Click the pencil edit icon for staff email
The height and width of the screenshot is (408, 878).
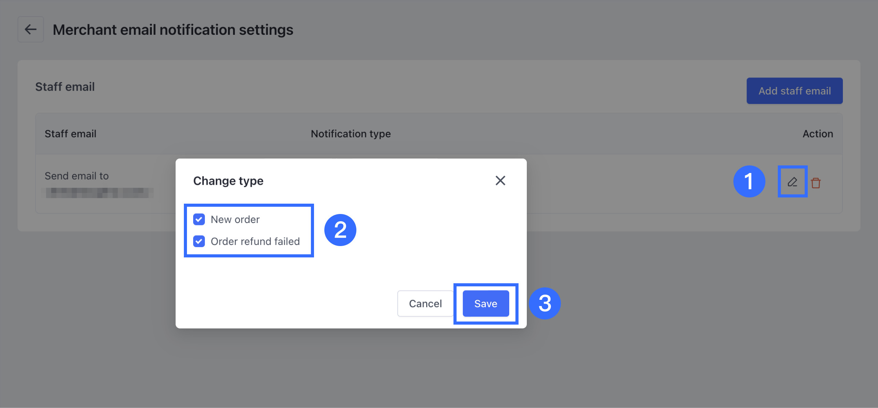point(792,182)
